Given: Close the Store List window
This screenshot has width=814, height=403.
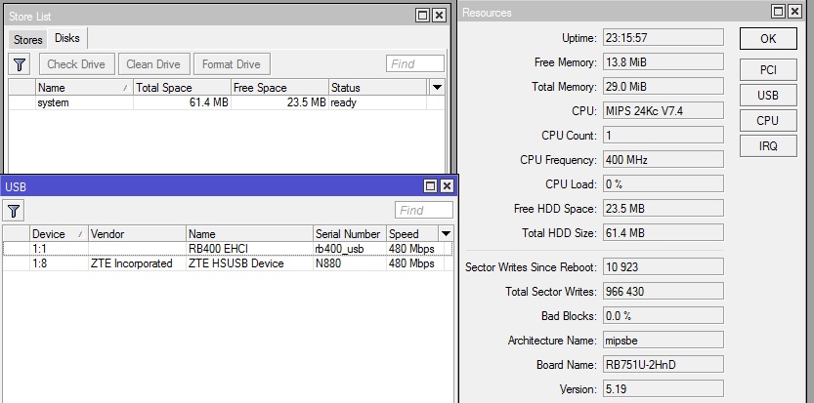Looking at the screenshot, I should [x=439, y=16].
